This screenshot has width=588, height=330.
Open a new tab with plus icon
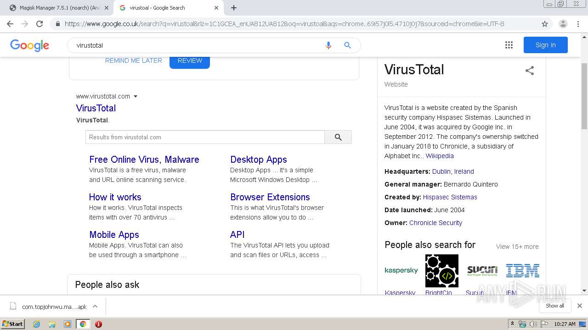point(234,8)
